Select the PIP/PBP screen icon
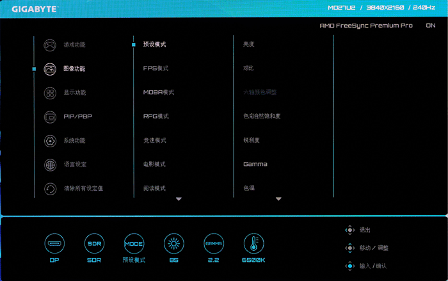Image resolution: width=448 pixels, height=281 pixels. [x=50, y=116]
